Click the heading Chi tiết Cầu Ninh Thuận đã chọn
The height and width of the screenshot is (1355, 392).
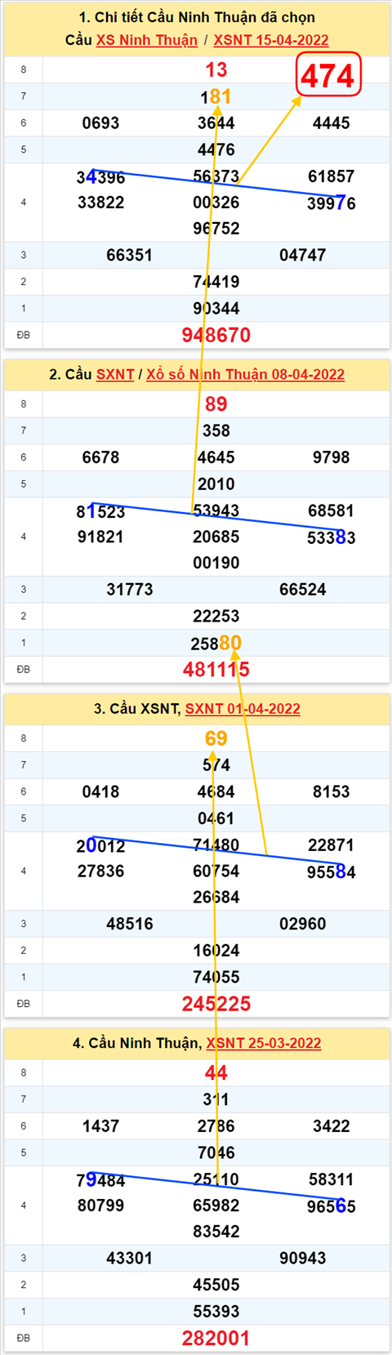197,17
